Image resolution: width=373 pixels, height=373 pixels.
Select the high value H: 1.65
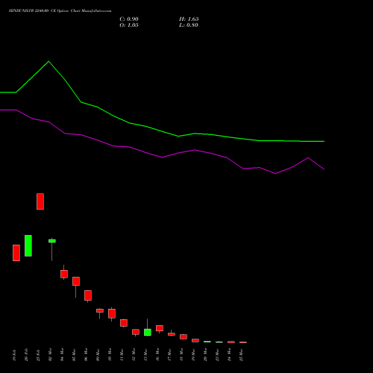(x=189, y=19)
